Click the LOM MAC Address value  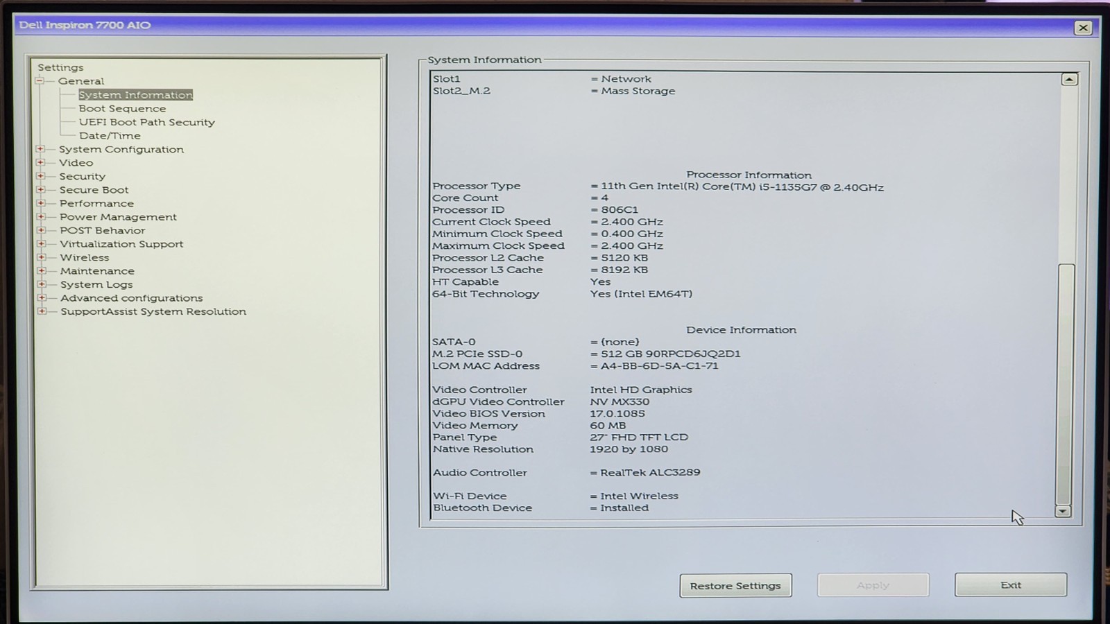[659, 366]
